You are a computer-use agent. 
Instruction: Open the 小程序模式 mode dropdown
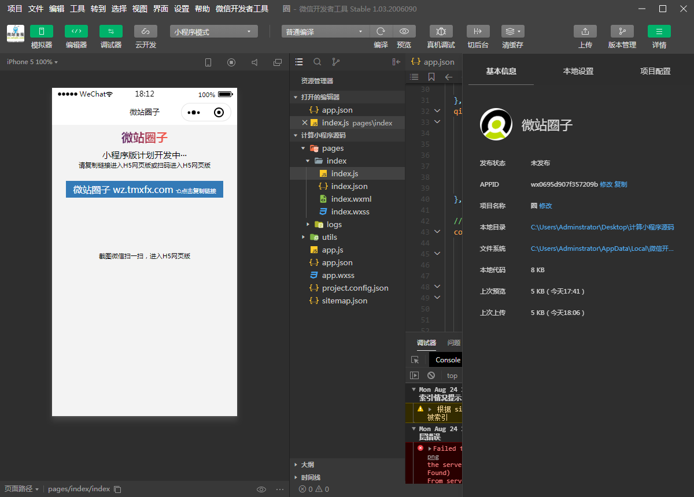point(213,32)
